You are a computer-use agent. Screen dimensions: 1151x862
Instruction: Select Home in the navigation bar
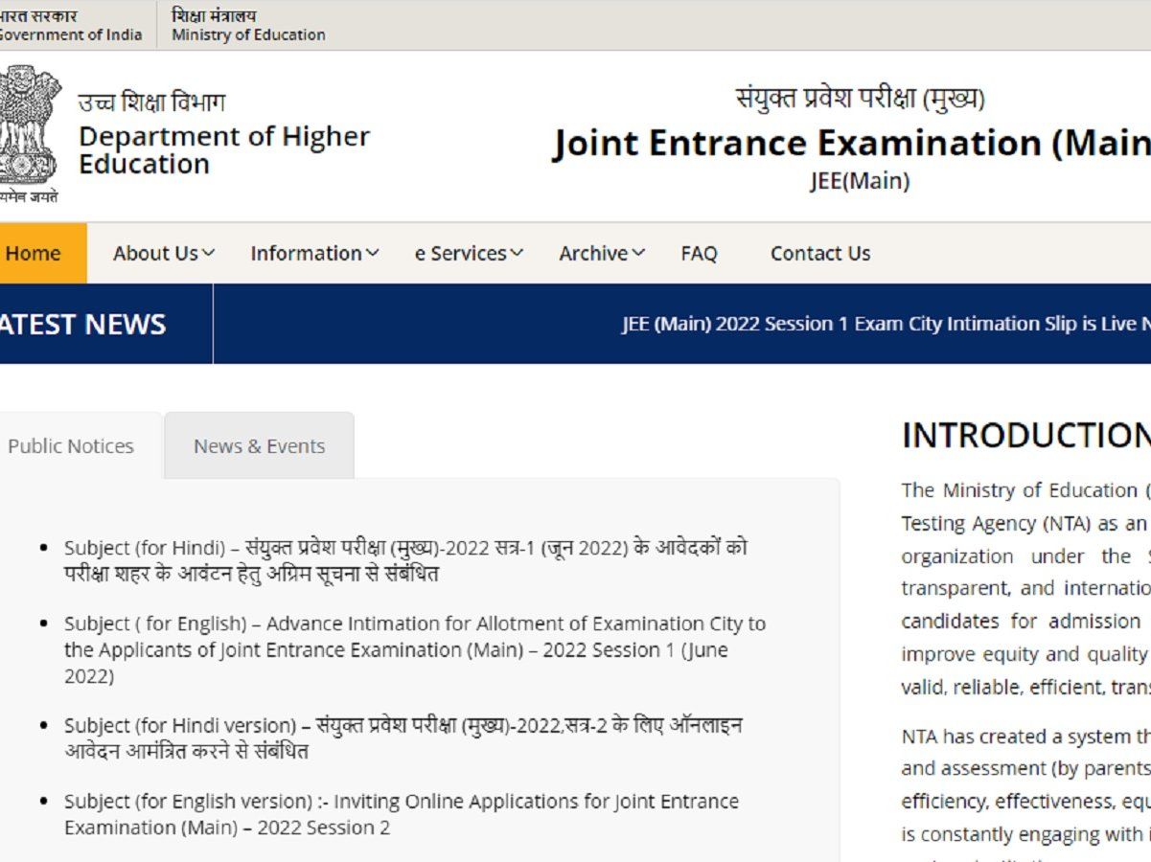point(34,253)
